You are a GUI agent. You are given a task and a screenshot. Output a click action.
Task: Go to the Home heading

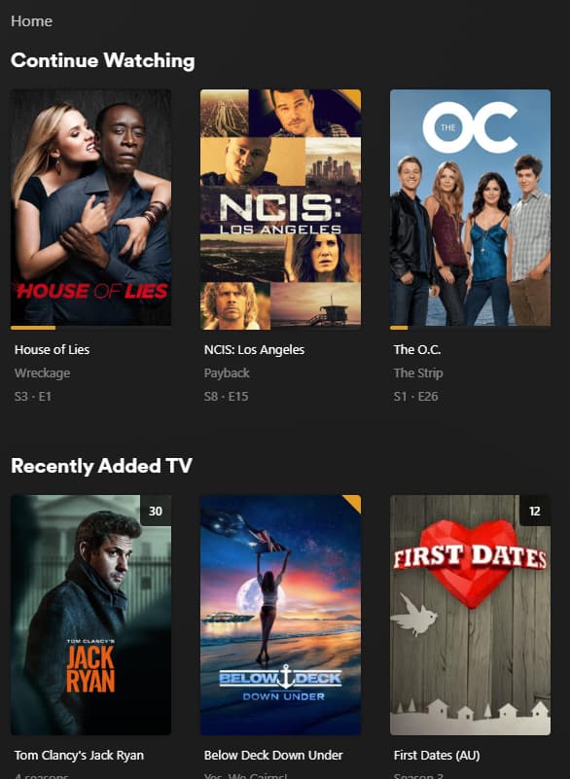[31, 21]
